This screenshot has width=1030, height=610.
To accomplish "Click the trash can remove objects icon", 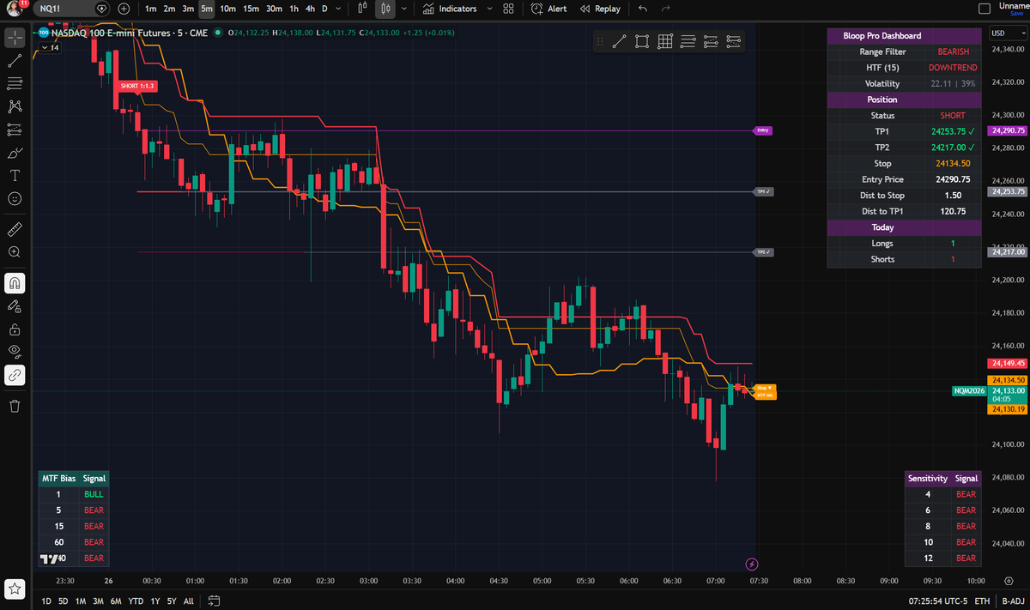I will pyautogui.click(x=15, y=406).
